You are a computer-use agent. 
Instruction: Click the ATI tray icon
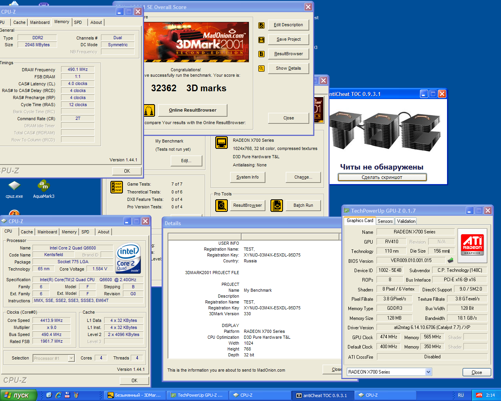[x=479, y=395]
